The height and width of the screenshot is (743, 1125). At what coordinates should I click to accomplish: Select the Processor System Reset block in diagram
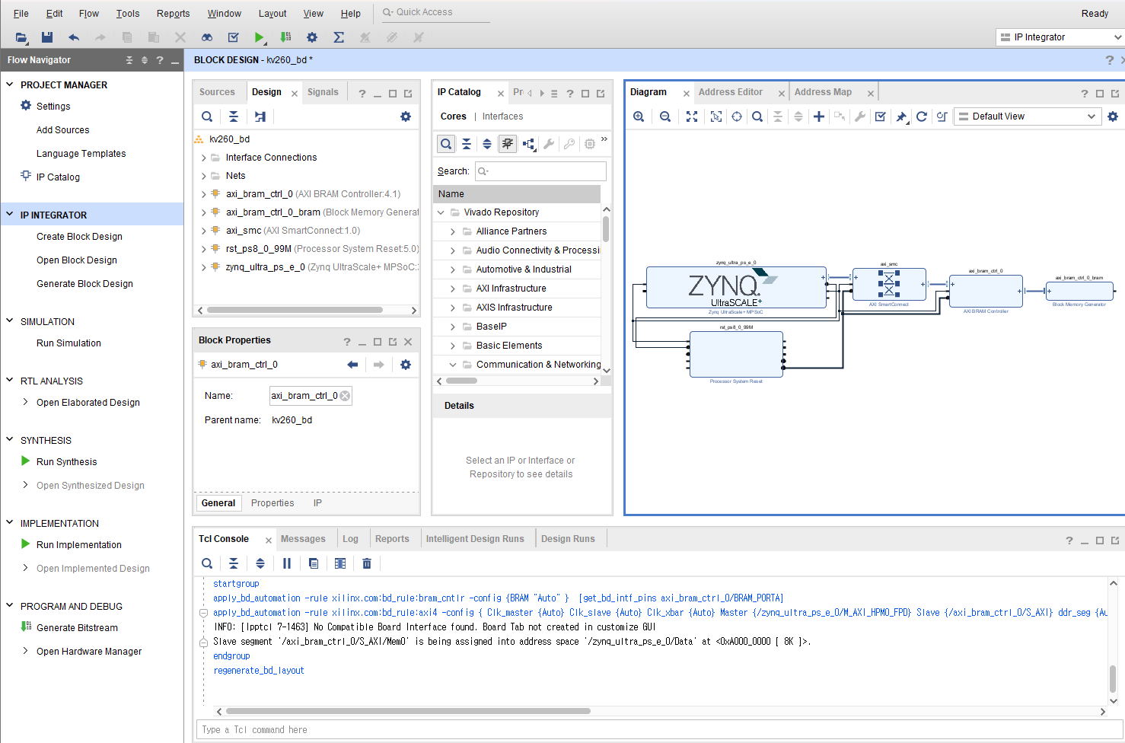(x=736, y=354)
